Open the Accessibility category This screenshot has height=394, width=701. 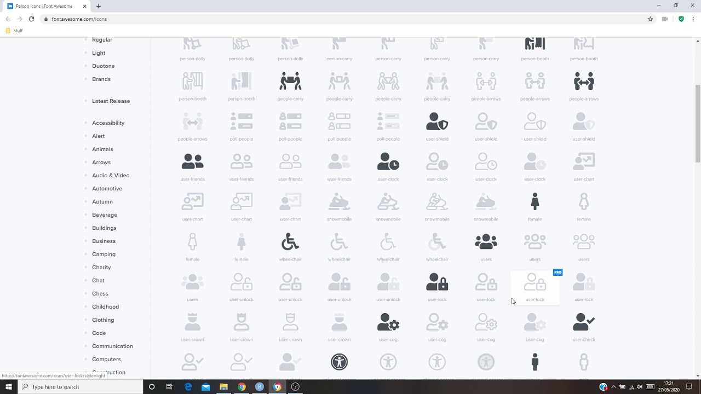pos(108,123)
